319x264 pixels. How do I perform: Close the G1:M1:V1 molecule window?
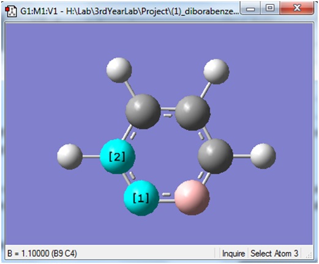click(x=297, y=9)
